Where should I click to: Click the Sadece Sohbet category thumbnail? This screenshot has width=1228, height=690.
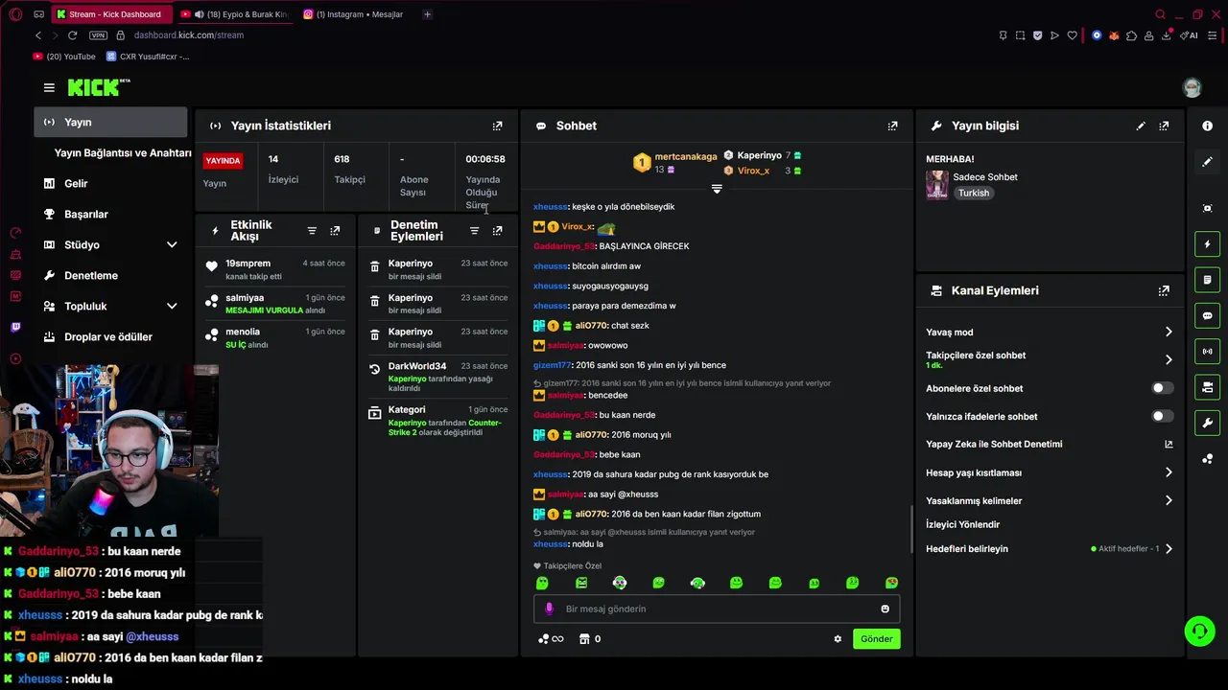point(936,184)
